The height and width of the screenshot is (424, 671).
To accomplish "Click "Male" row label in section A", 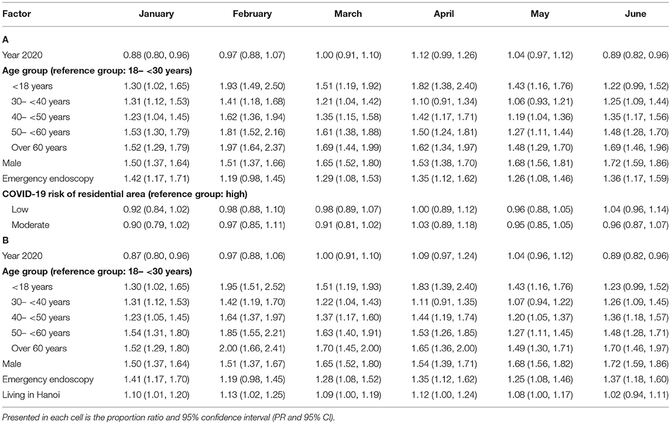I will [x=12, y=163].
